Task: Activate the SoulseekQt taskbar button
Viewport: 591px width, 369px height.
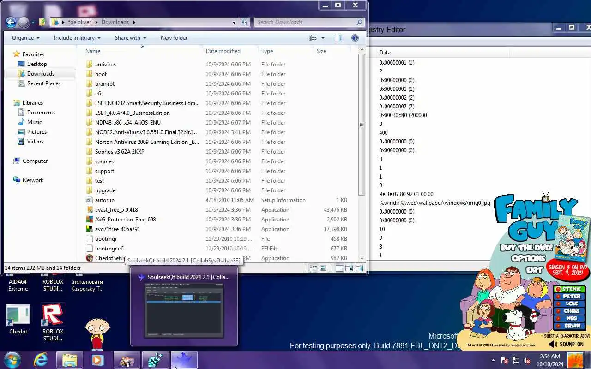Action: [184, 360]
